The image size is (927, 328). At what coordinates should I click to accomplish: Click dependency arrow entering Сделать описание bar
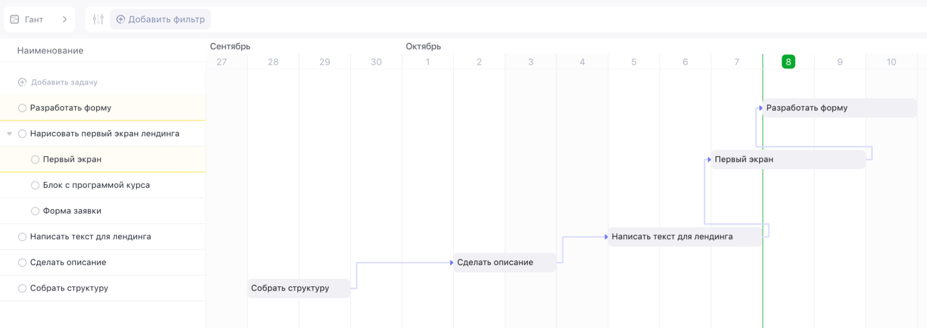tap(451, 263)
